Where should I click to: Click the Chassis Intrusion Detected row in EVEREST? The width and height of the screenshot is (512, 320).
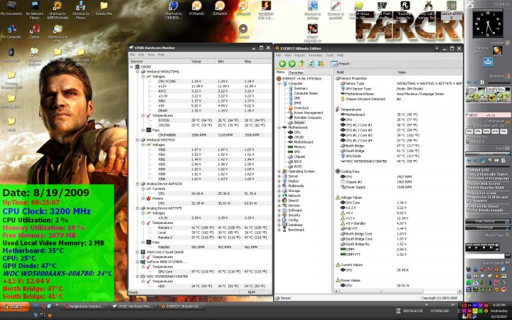pos(398,99)
